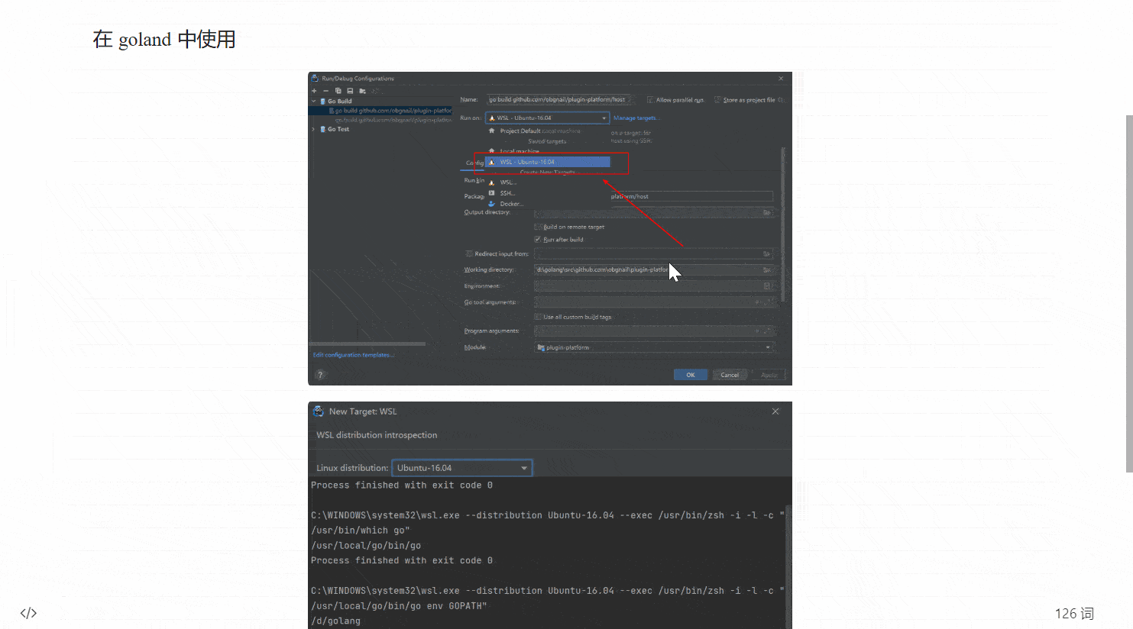Click the Go icon in New Target: WSL title
The width and height of the screenshot is (1133, 629).
319,411
